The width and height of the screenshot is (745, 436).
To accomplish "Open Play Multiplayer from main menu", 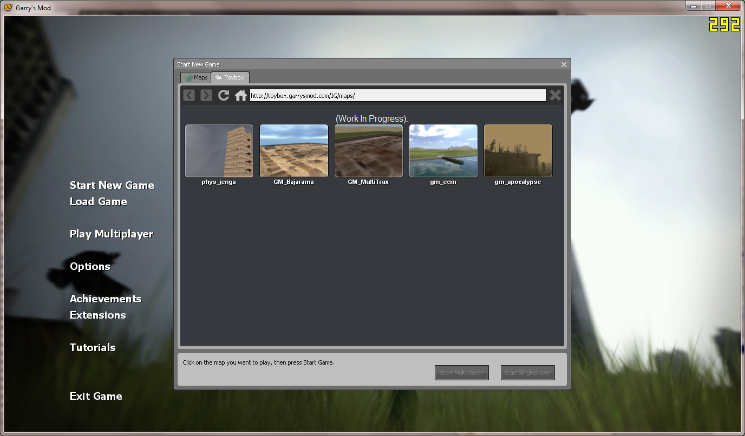I will 112,234.
